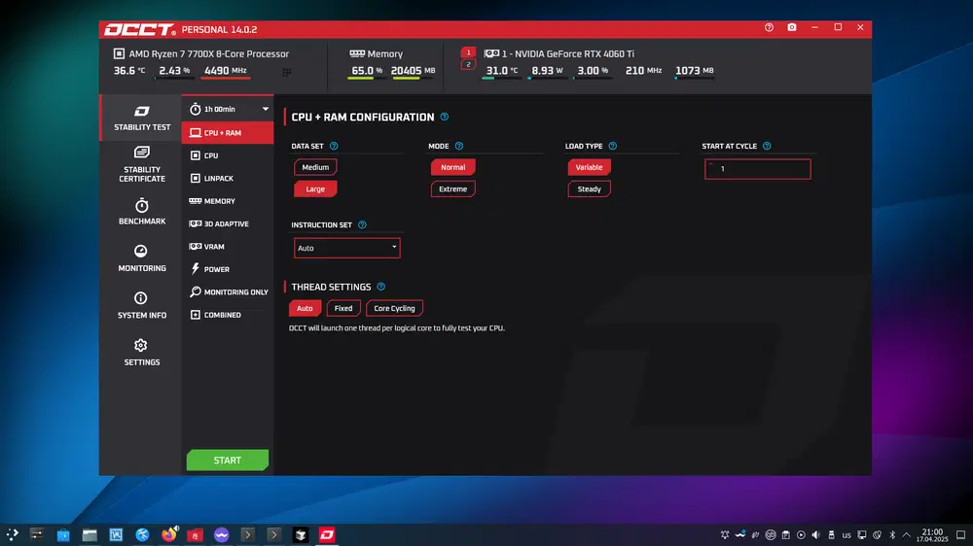The image size is (973, 546).
Task: Set load type to Variable
Action: pyautogui.click(x=589, y=167)
